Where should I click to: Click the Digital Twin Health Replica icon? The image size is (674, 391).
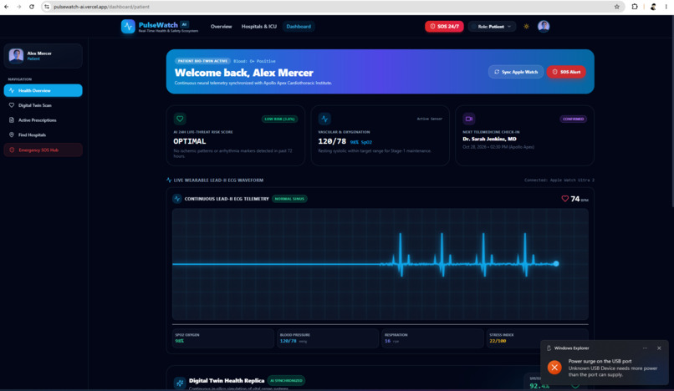(180, 383)
